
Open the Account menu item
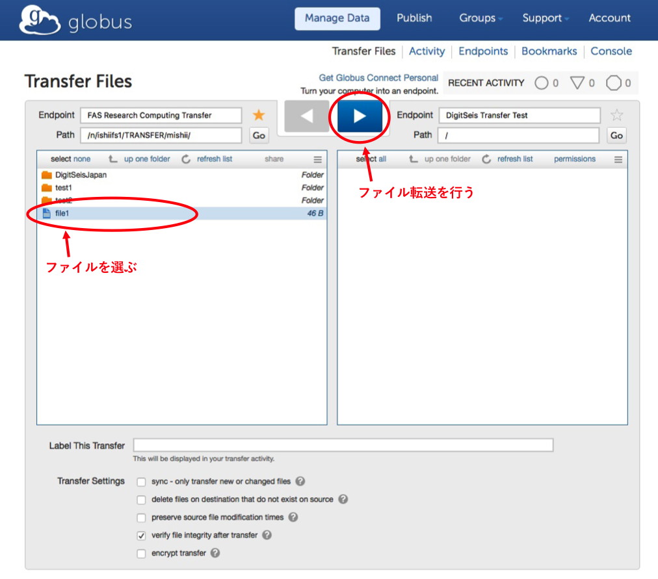(x=609, y=18)
